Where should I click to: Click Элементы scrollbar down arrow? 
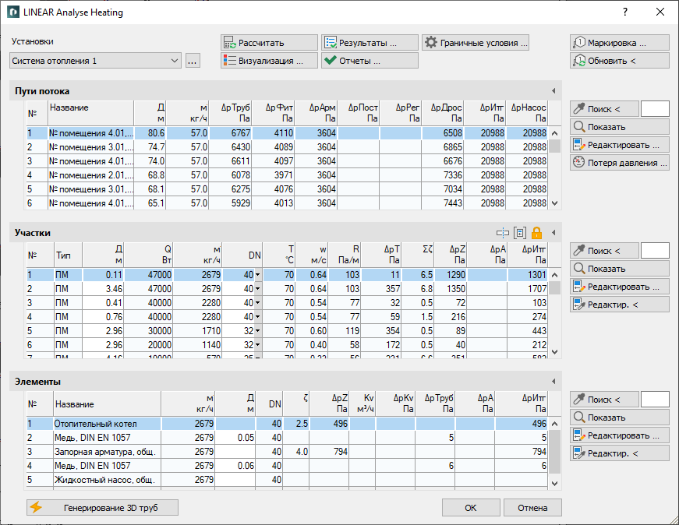tap(555, 484)
